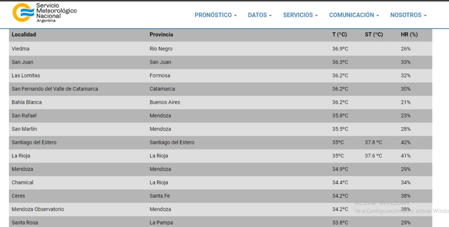Click the ST (°C) column header
The height and width of the screenshot is (227, 449).
[374, 34]
